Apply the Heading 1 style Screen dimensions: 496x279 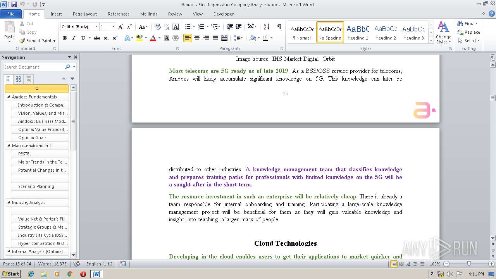pyautogui.click(x=358, y=32)
